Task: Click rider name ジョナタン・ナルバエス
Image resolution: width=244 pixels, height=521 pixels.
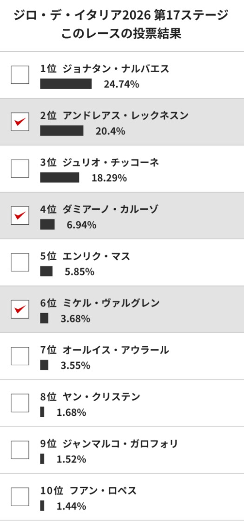Action: (x=116, y=69)
